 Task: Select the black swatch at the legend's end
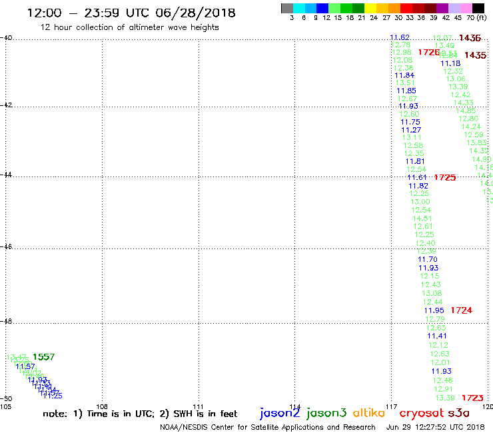pyautogui.click(x=478, y=8)
